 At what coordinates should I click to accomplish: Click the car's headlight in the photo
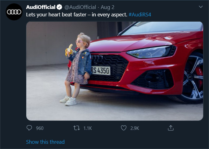(150, 52)
